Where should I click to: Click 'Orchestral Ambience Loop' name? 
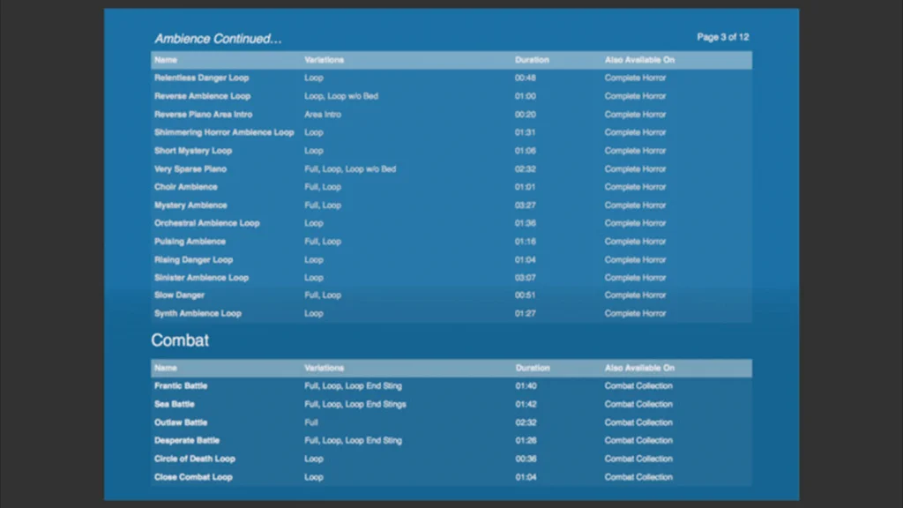(x=206, y=223)
